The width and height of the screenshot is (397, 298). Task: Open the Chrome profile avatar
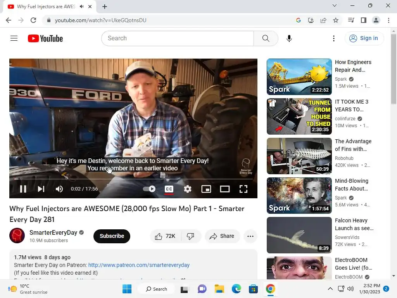pyautogui.click(x=376, y=20)
